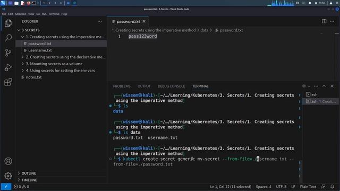Expand '2. Creating secrets using the declarative' folder

click(61, 57)
